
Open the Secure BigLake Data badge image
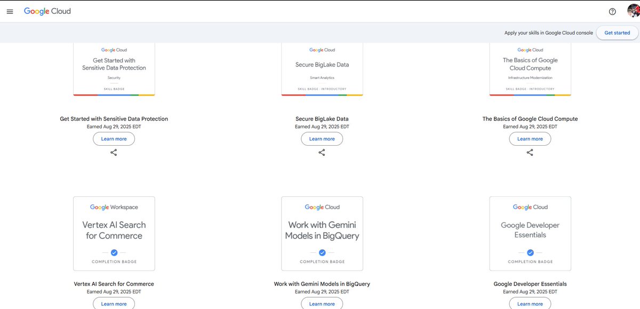click(322, 69)
